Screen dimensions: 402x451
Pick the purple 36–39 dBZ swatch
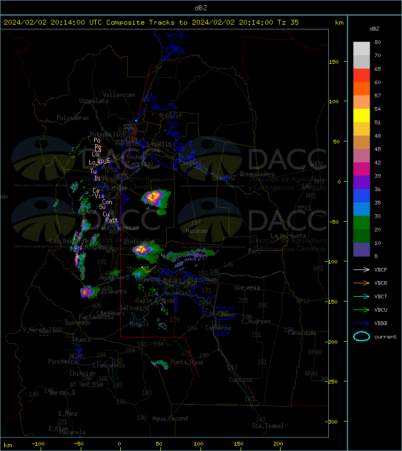point(361,182)
